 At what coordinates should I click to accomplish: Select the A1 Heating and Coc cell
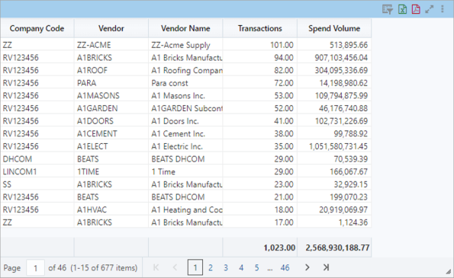point(185,209)
